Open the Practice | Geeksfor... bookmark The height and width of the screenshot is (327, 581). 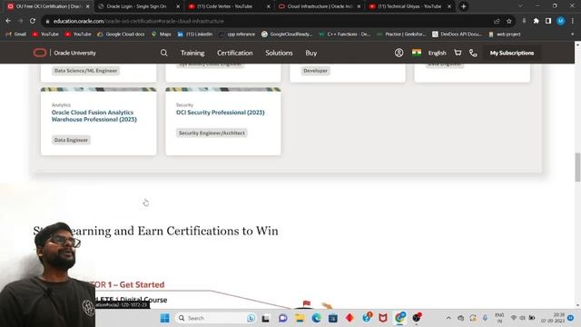tap(401, 35)
